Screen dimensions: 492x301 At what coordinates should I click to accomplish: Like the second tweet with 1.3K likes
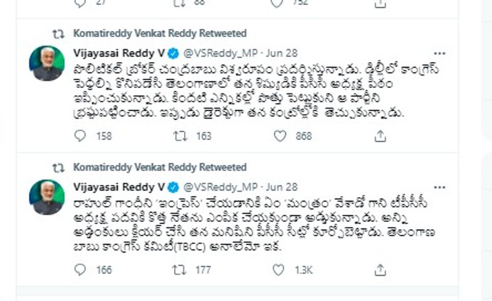[279, 270]
